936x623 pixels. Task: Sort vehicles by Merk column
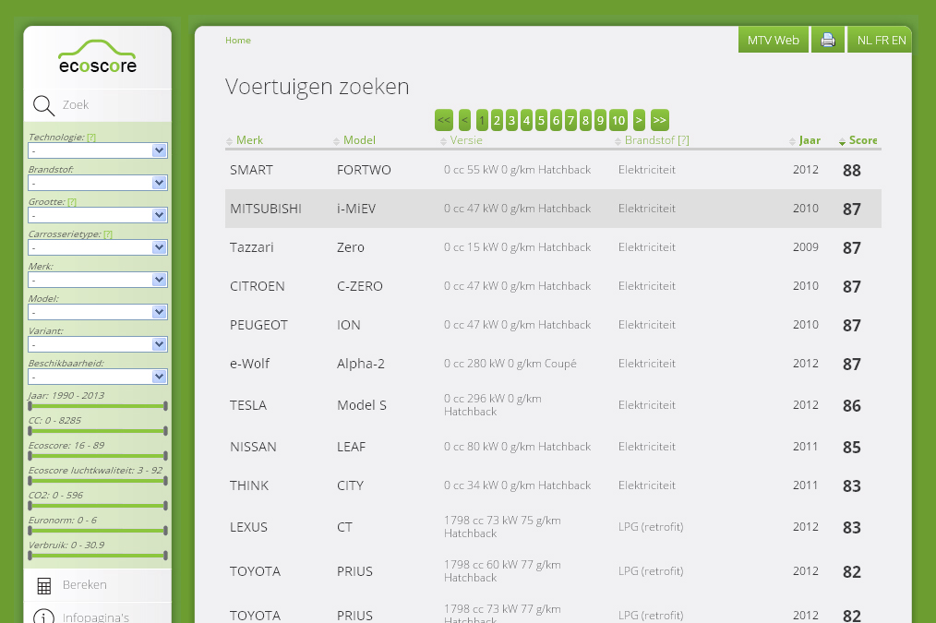[x=249, y=140]
